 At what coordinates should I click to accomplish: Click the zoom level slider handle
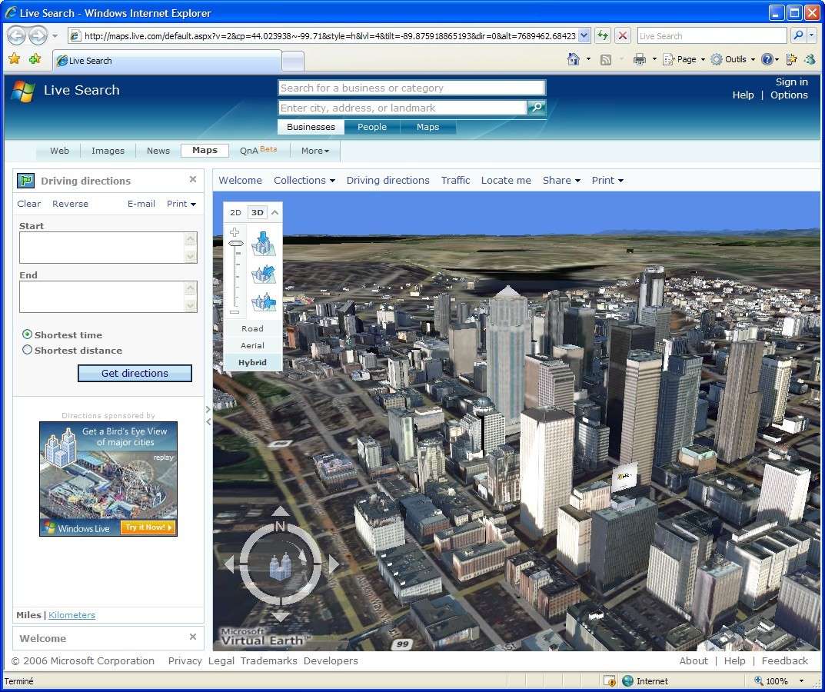236,243
